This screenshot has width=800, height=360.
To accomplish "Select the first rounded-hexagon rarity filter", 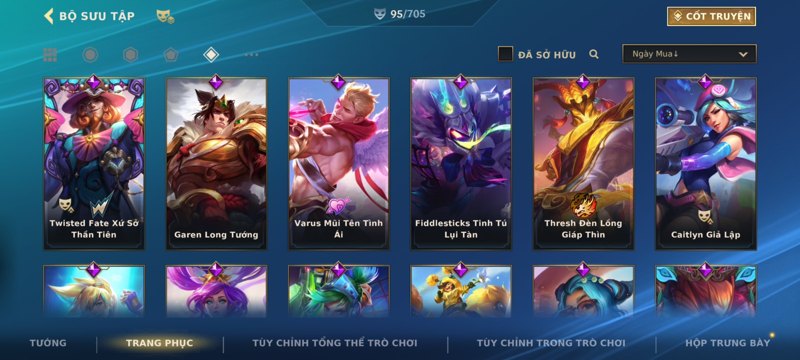I will 90,55.
